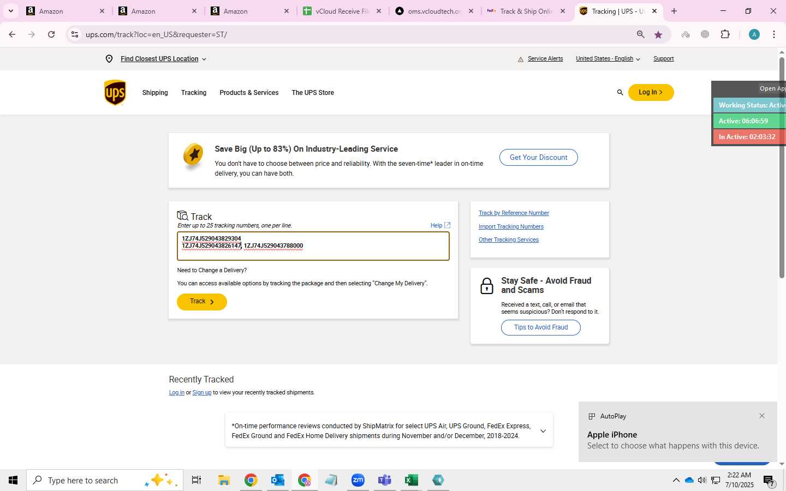The width and height of the screenshot is (786, 491).
Task: Open Excel from the taskbar
Action: tap(412, 480)
